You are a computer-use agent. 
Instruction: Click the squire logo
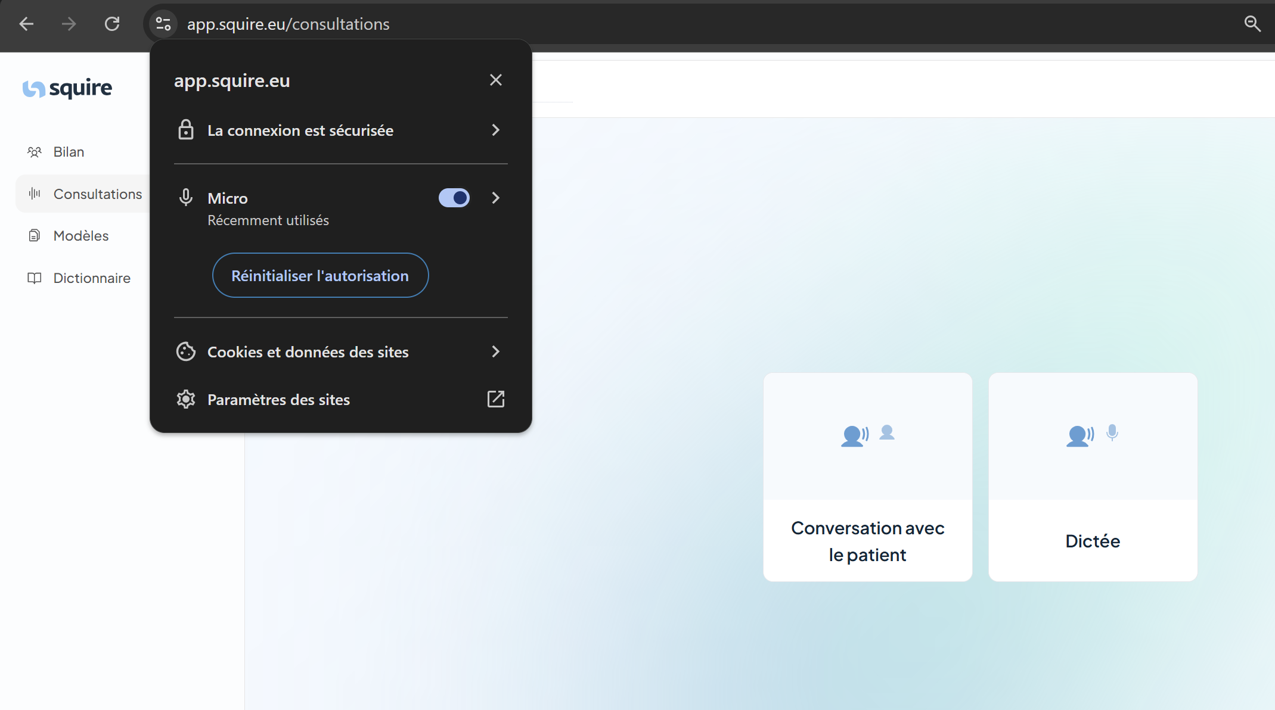click(x=67, y=88)
